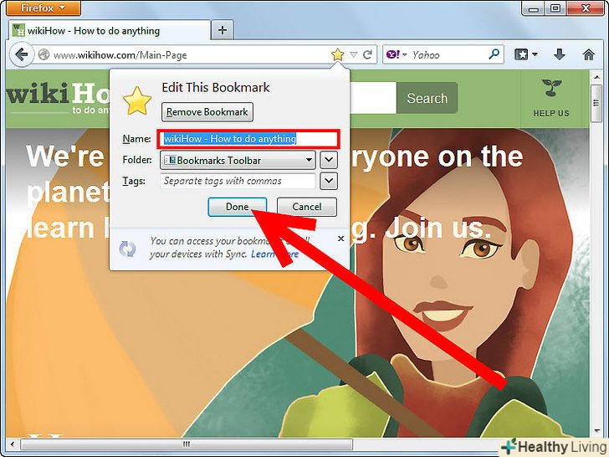Image resolution: width=609 pixels, height=457 pixels.
Task: Reload the current page
Action: (x=367, y=54)
